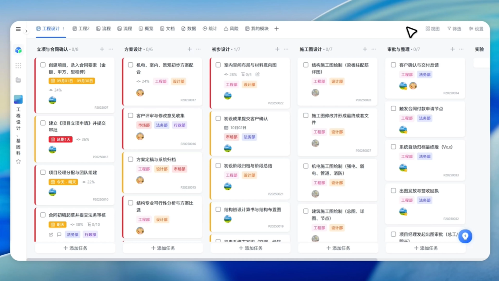
Task: Tick the 客户评审与修改意见收集 checkbox
Action: [x=131, y=115]
